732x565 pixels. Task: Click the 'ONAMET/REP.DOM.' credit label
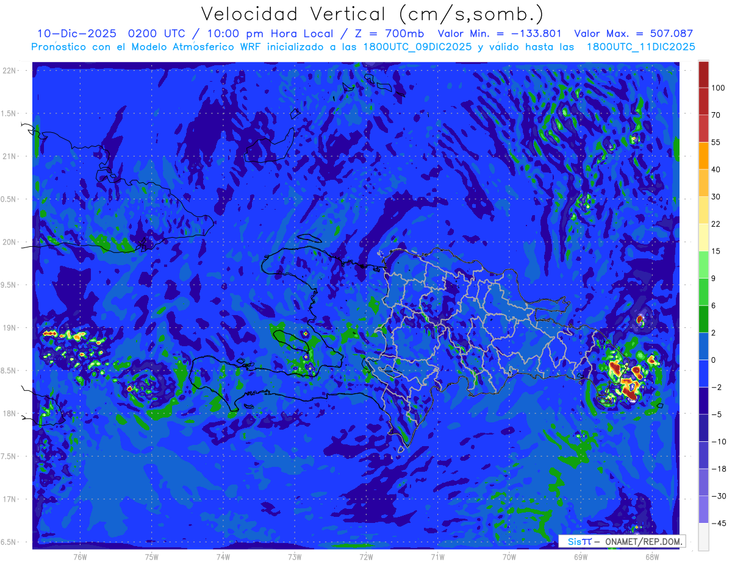click(644, 541)
